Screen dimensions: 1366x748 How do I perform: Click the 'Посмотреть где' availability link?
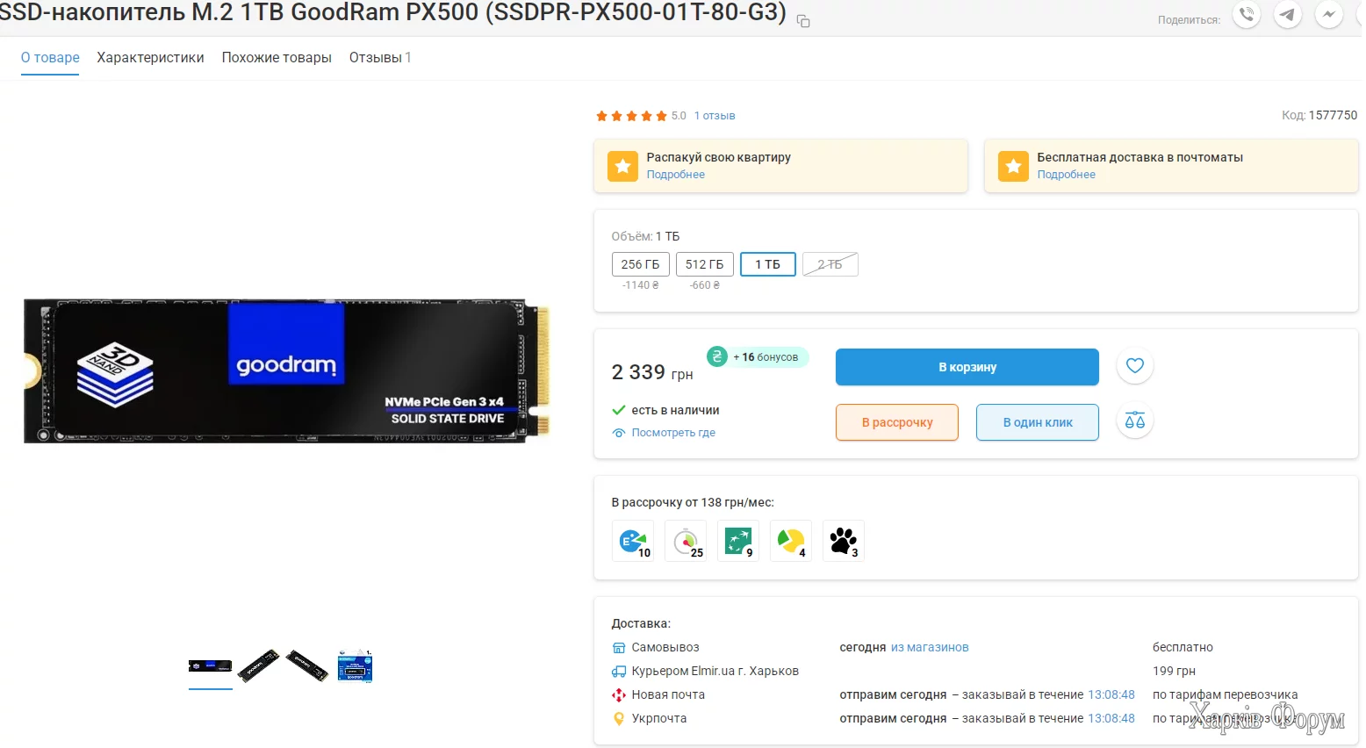click(x=673, y=433)
